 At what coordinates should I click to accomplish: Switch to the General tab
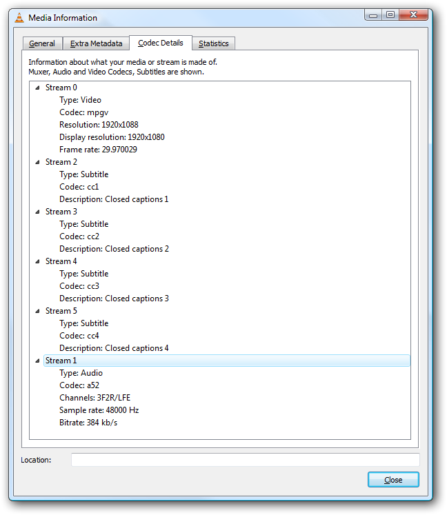(x=42, y=43)
